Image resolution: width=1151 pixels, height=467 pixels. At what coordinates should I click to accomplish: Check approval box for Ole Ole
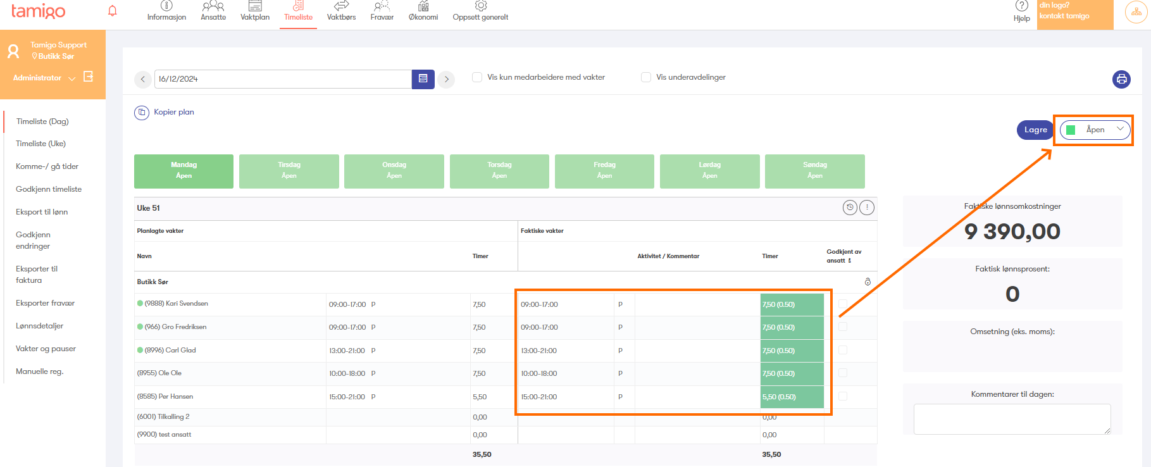click(843, 373)
